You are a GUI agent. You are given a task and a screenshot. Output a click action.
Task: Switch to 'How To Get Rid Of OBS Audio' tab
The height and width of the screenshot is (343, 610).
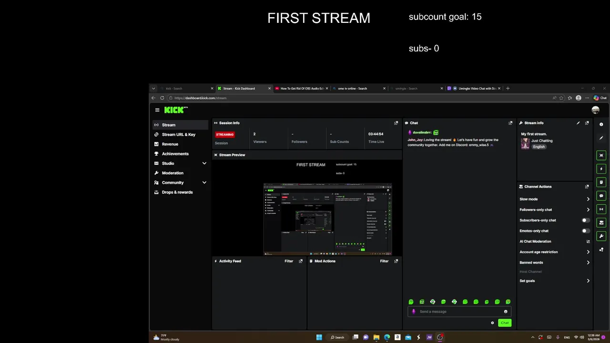click(302, 89)
